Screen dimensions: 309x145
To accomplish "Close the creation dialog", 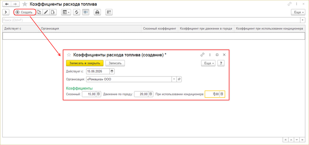I will pos(224,55).
